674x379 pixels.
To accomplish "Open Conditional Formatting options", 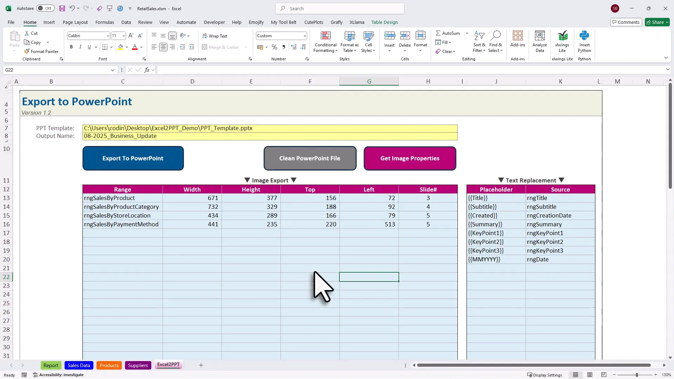I will tap(325, 41).
